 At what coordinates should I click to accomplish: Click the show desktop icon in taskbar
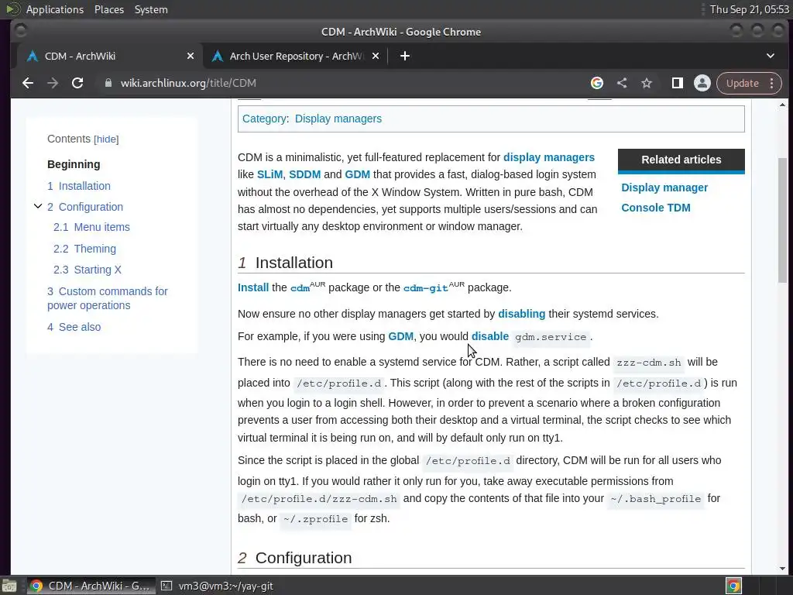(9, 586)
